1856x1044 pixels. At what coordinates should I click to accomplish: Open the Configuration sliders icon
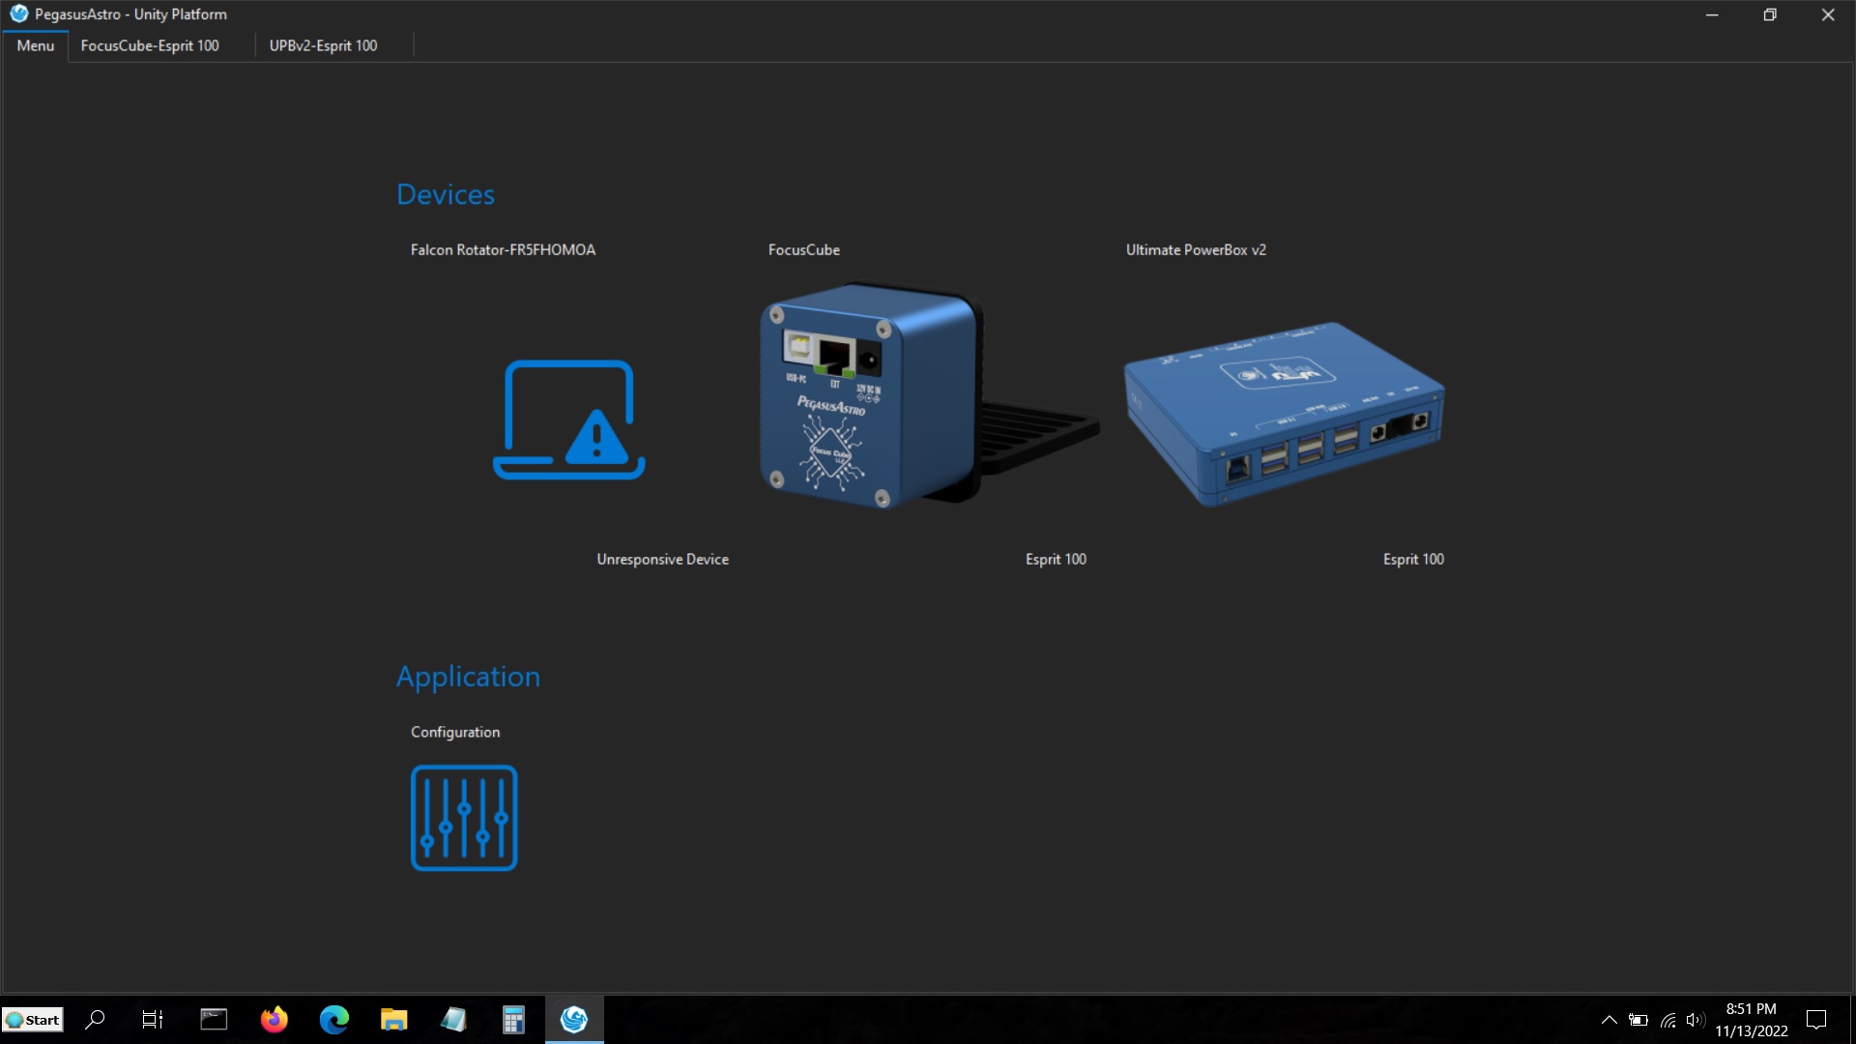(x=464, y=818)
